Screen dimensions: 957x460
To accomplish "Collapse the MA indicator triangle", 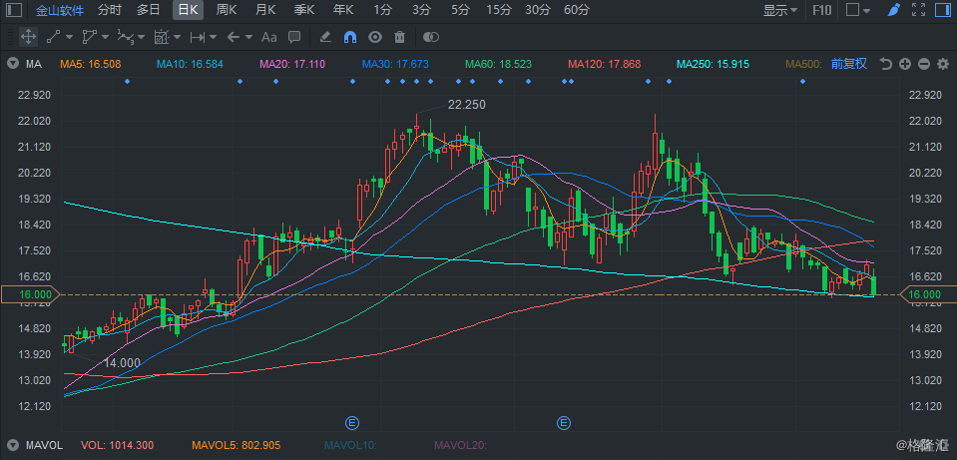I will (12, 64).
